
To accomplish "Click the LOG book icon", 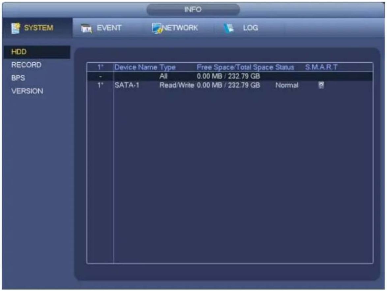I will tap(229, 28).
